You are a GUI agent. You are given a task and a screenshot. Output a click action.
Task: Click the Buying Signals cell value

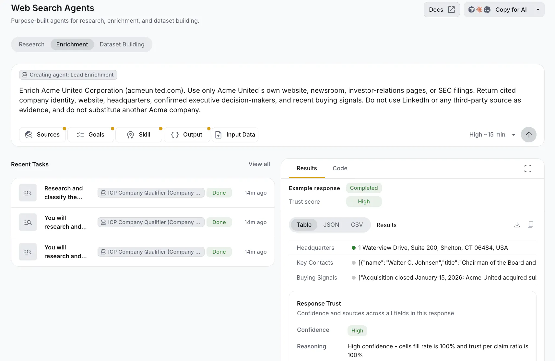[447, 278]
